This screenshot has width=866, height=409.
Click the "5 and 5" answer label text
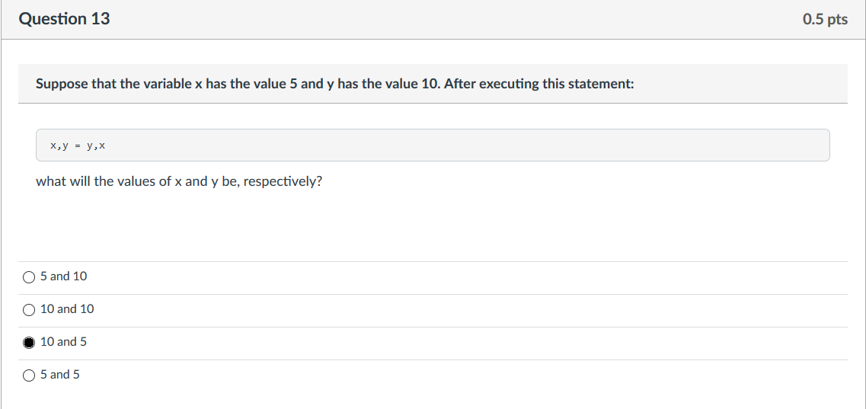[x=59, y=374]
